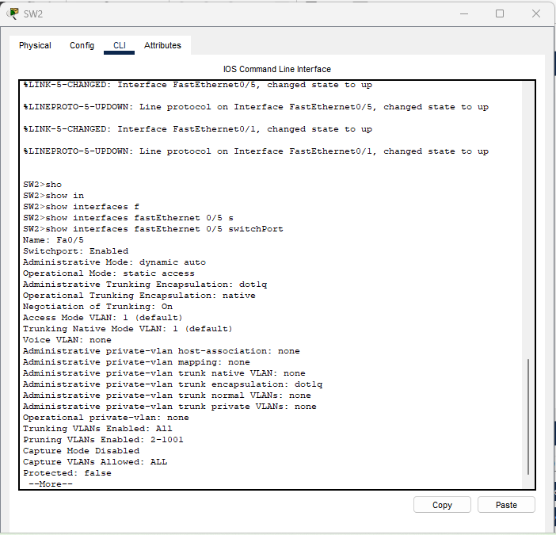This screenshot has width=556, height=535.
Task: Minimize the SW2 window
Action: (x=462, y=13)
